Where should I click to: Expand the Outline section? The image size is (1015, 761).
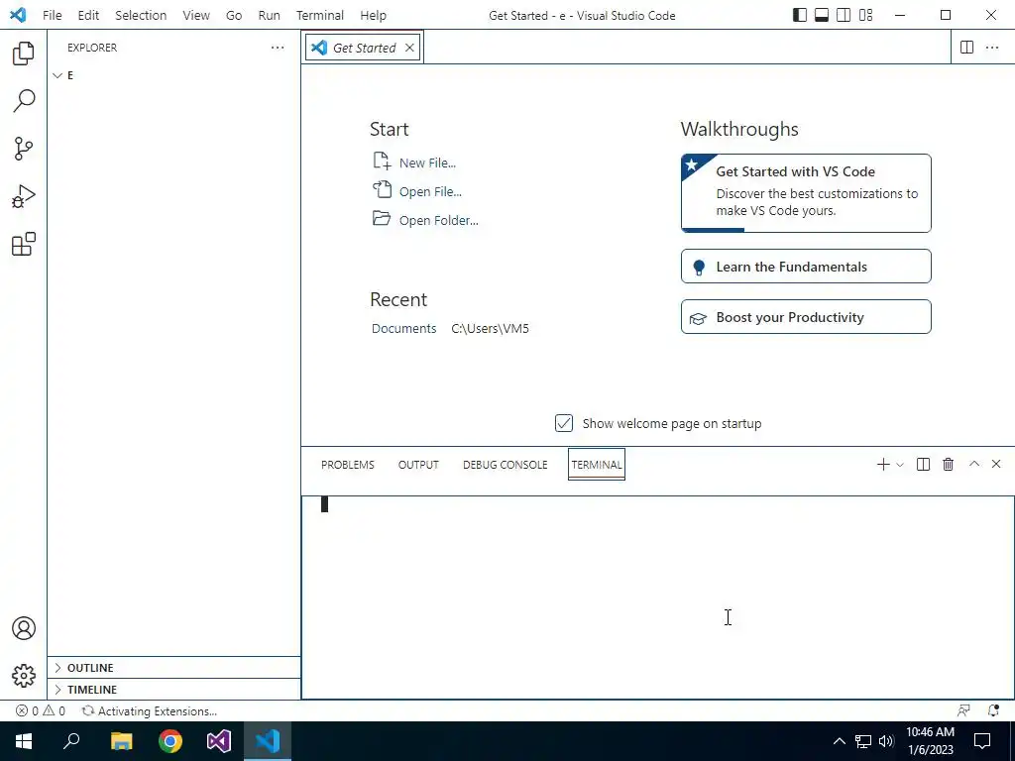[173, 667]
